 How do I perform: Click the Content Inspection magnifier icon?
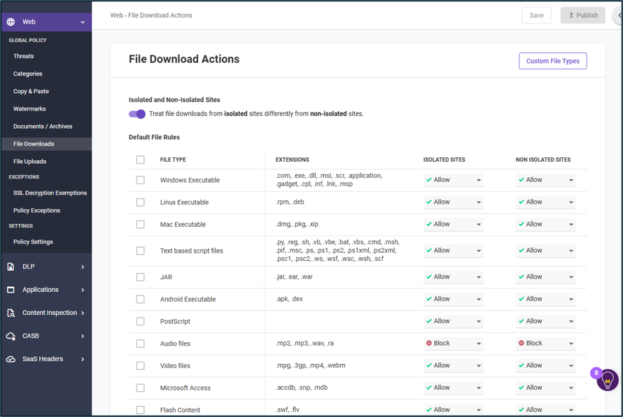click(10, 313)
